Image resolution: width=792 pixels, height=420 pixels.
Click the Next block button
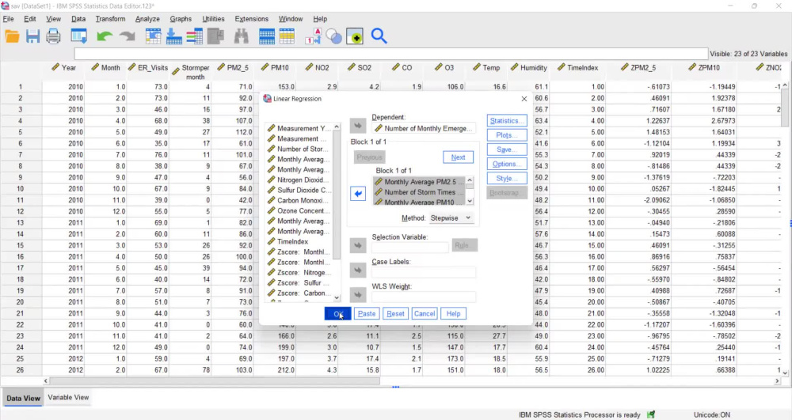[x=458, y=157]
